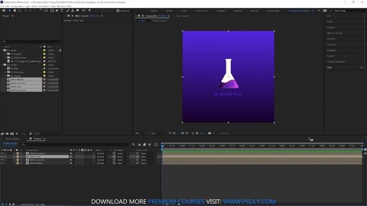
Task: Open the Graph Editor icon in timeline
Action: [x=156, y=145]
